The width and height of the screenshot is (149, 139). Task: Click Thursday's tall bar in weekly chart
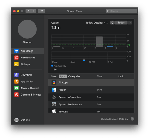(x=99, y=42)
